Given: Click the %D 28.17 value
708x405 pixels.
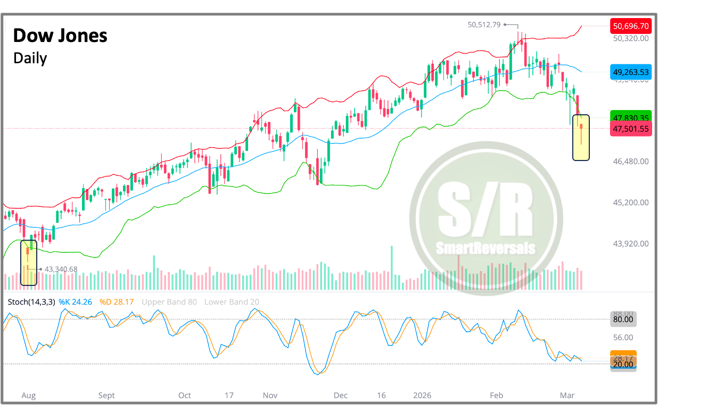Looking at the screenshot, I should click(x=116, y=302).
